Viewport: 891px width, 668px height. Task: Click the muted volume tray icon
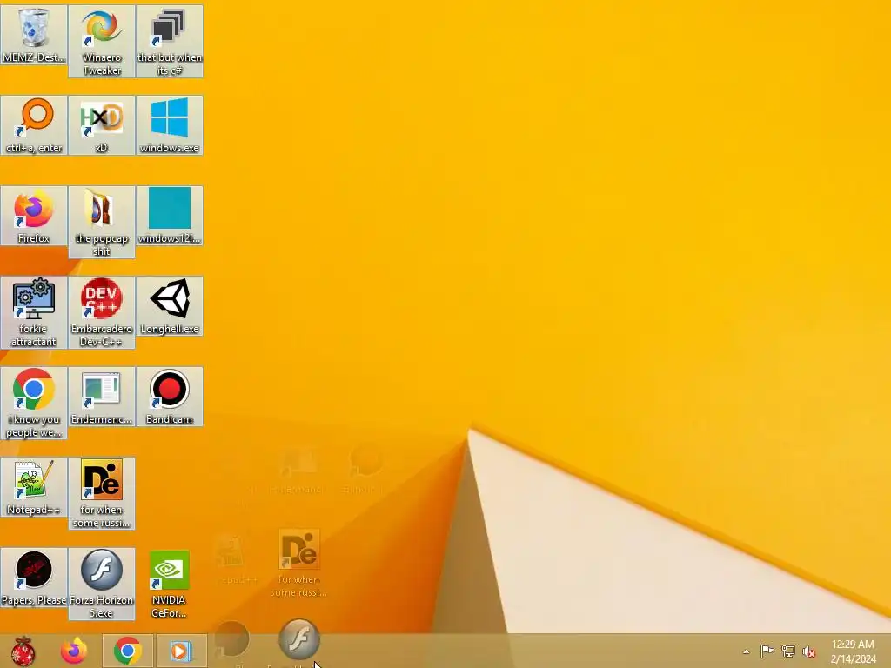click(x=808, y=651)
